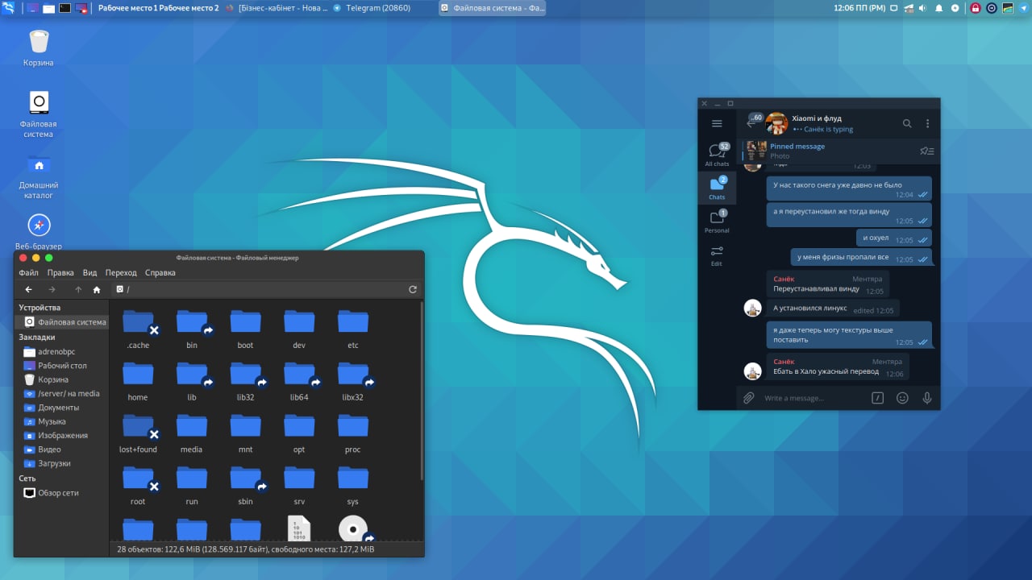Screen dimensions: 1032x580
Task: Launch the terminal from the top panel
Action: (x=64, y=8)
